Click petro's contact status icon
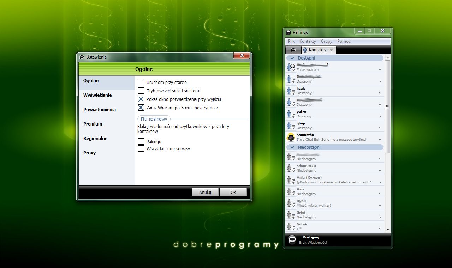 [291, 114]
